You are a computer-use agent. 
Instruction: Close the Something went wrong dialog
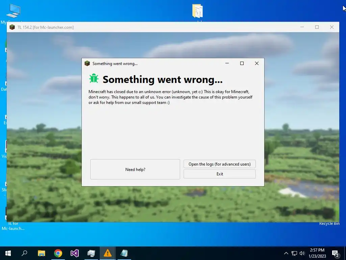tap(257, 63)
